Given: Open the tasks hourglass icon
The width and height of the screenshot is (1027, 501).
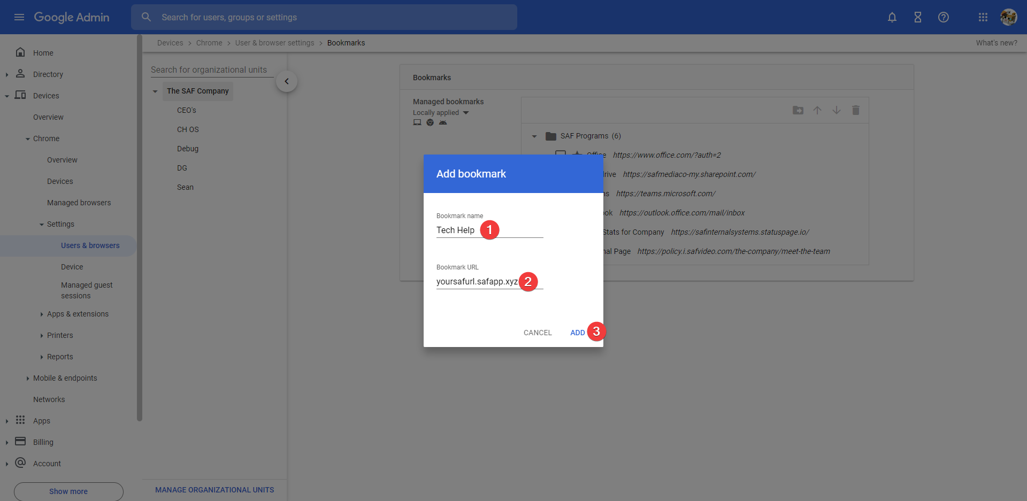Looking at the screenshot, I should [x=918, y=17].
